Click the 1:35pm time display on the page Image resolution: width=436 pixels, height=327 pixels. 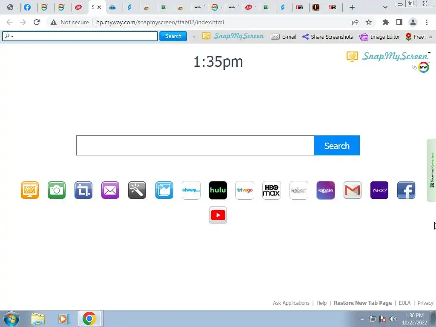pyautogui.click(x=218, y=61)
